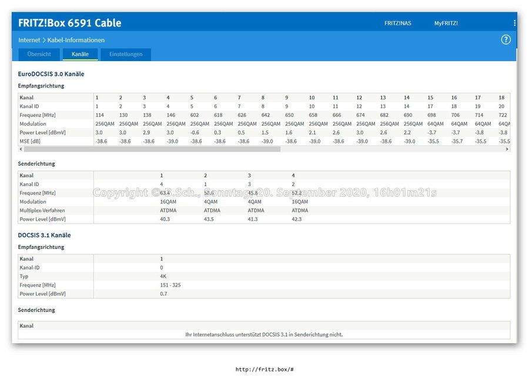Click message about DOCSIS 3.1 Senderichtung unsupported

pyautogui.click(x=264, y=335)
